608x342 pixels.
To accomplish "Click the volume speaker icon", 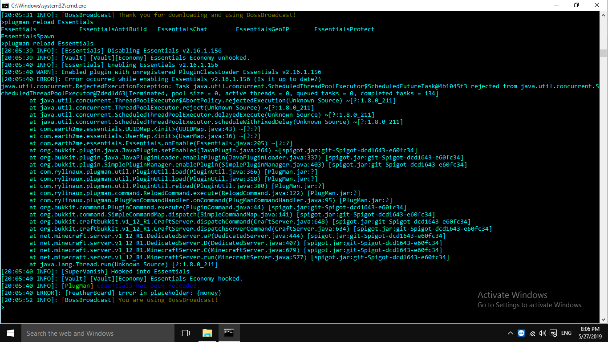I will tap(542, 333).
